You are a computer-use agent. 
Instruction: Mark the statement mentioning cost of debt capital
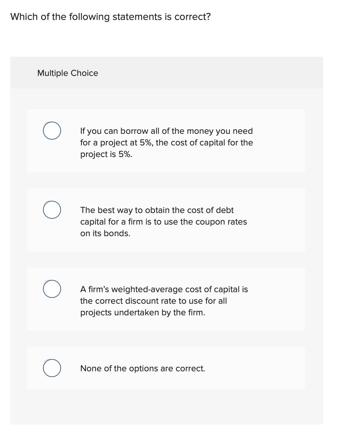point(163,222)
